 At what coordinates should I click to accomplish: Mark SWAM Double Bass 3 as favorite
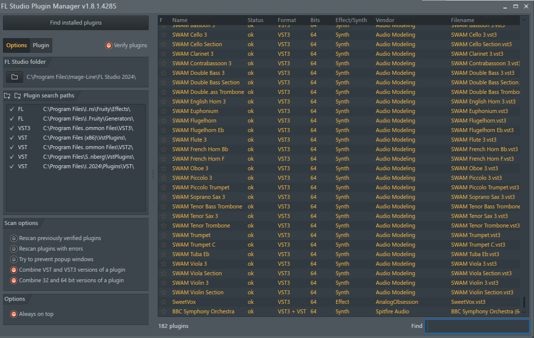tap(164, 73)
